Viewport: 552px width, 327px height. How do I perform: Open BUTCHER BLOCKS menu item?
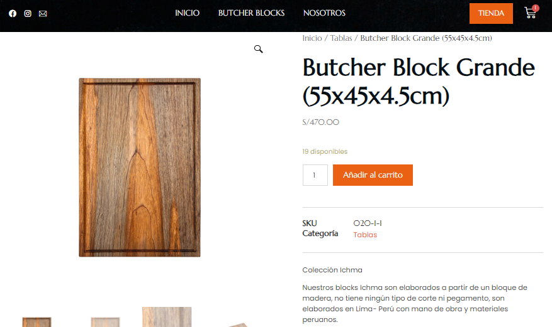click(x=251, y=13)
